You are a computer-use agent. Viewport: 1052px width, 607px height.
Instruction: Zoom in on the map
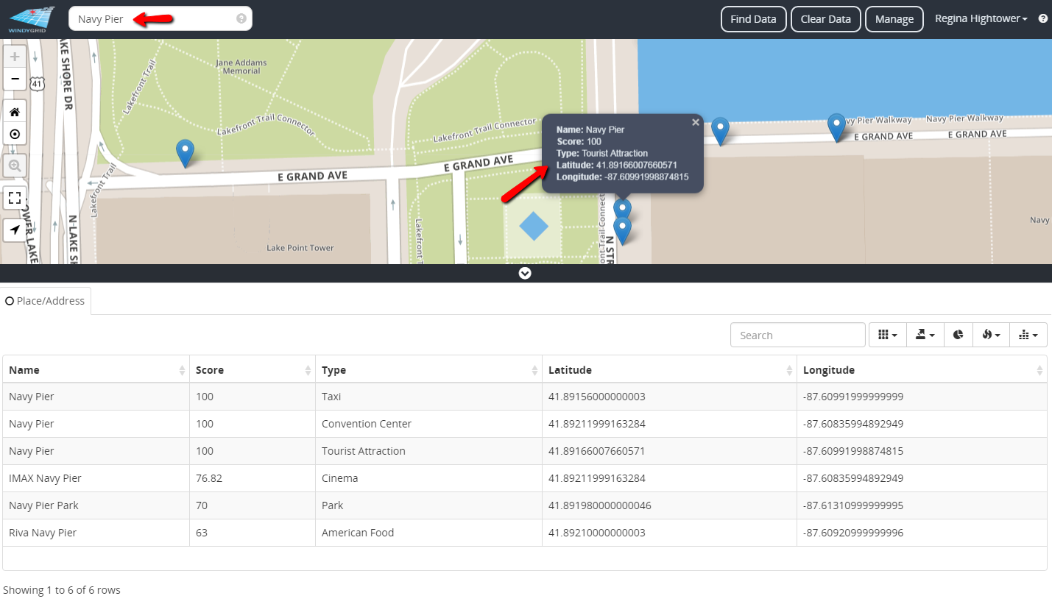[x=15, y=57]
